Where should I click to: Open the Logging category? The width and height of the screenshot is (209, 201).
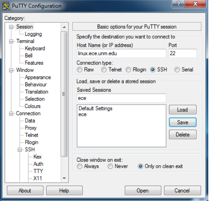point(33,34)
